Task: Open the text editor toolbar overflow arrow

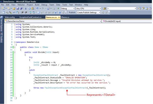Action: (66, 13)
